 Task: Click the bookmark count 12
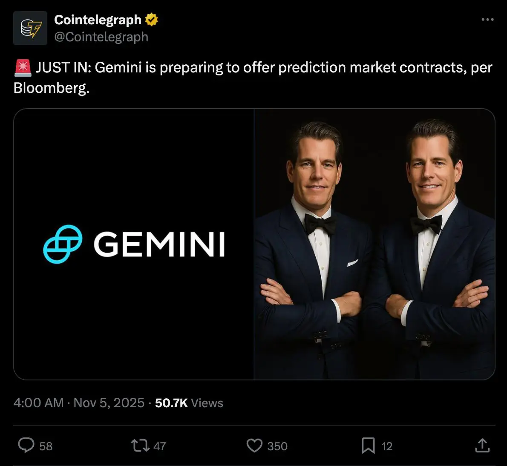pos(386,446)
